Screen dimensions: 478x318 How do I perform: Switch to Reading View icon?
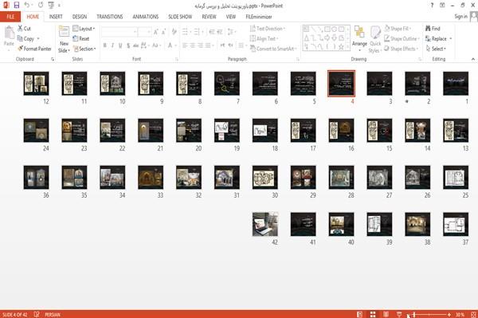pos(386,314)
